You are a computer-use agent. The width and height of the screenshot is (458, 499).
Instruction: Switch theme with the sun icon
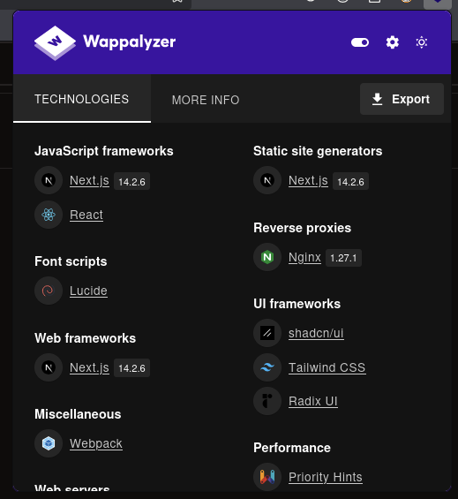pos(422,42)
